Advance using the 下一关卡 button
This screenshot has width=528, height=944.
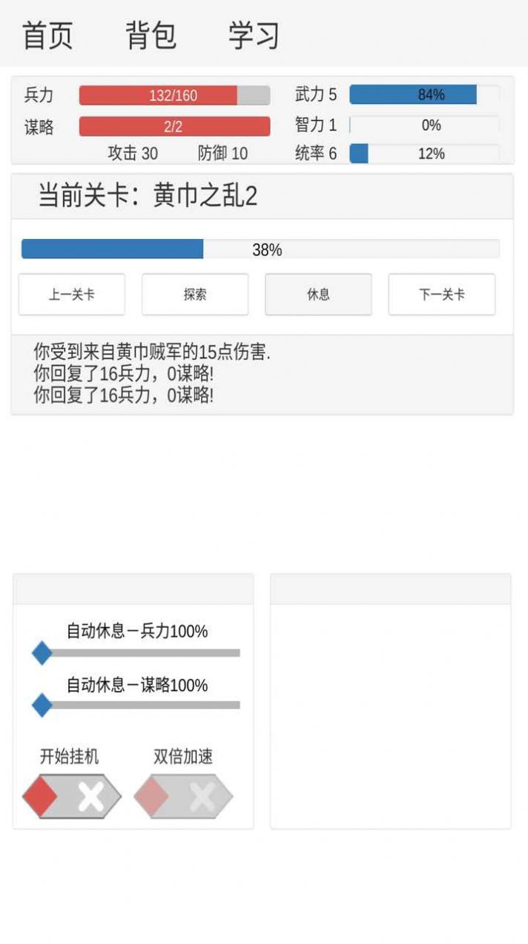tap(441, 295)
